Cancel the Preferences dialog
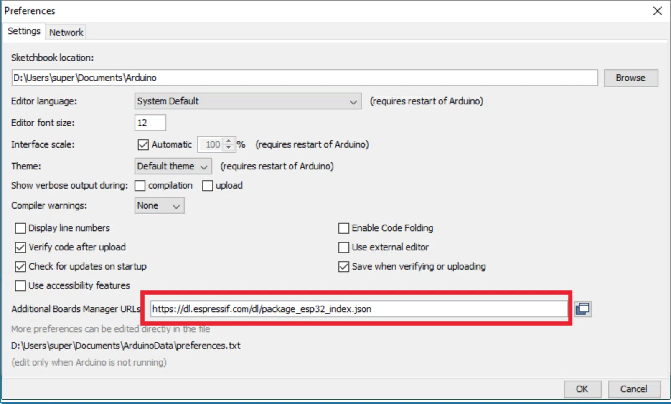 (634, 389)
